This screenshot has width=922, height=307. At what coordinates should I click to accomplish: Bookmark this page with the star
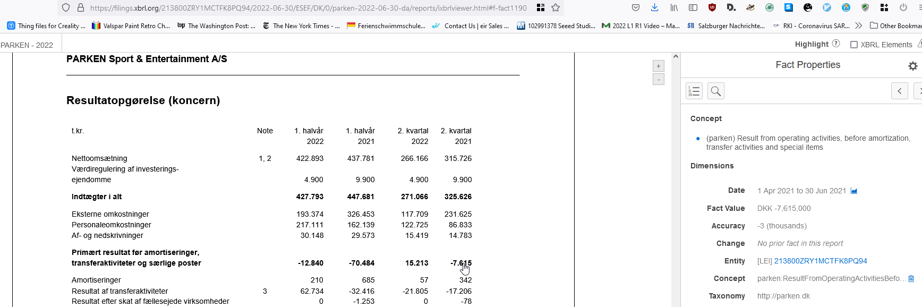pos(556,7)
